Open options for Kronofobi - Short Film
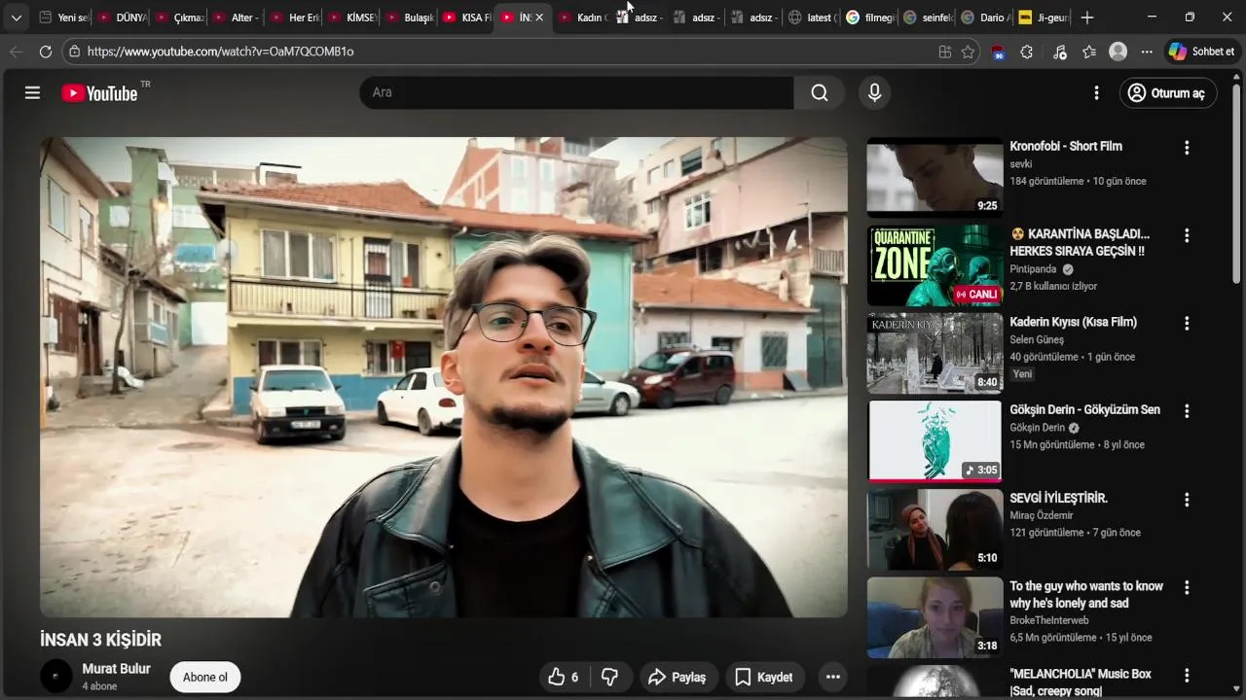Image resolution: width=1246 pixels, height=700 pixels. point(1186,148)
